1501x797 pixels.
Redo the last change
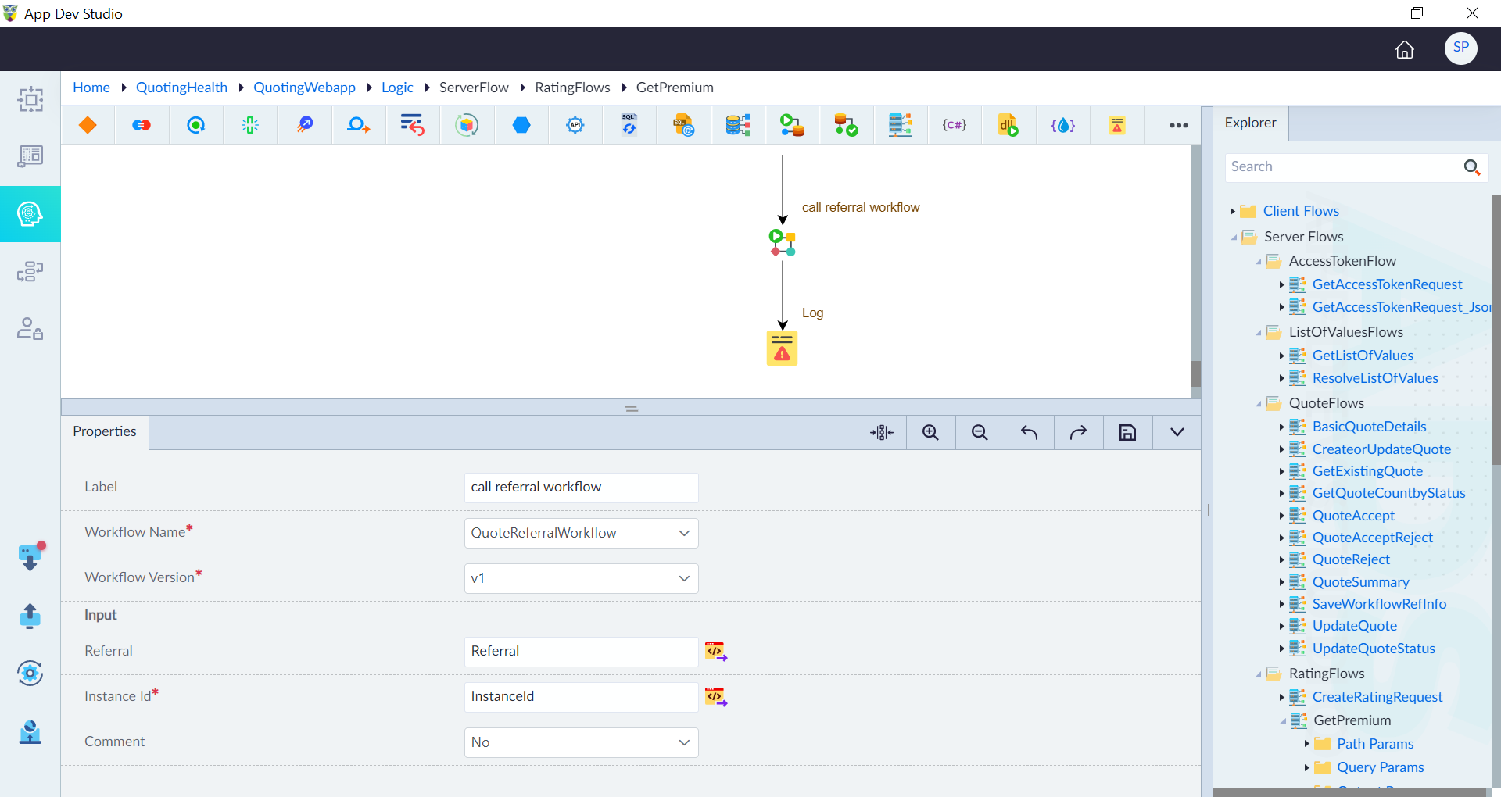click(x=1078, y=433)
